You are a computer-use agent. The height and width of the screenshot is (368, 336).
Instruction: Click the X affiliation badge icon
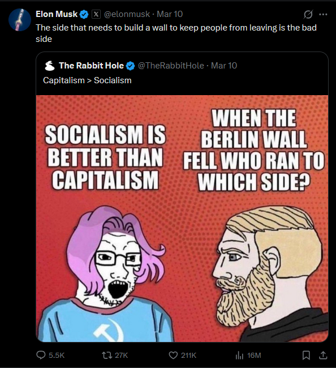tap(96, 14)
